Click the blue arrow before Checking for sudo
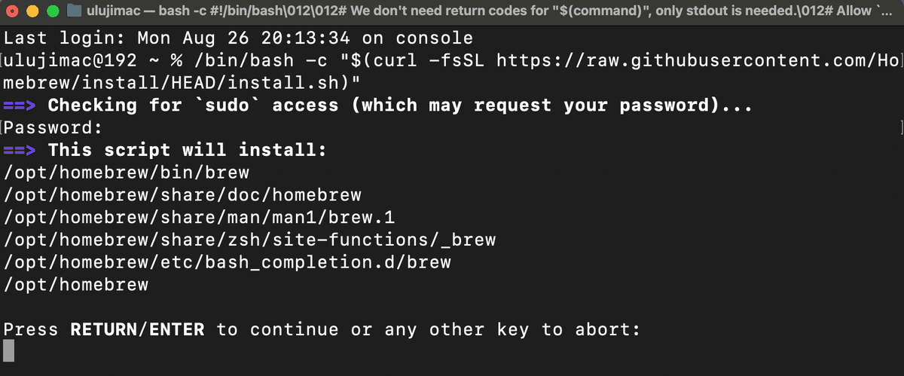Screen dimensions: 904x376 point(19,105)
